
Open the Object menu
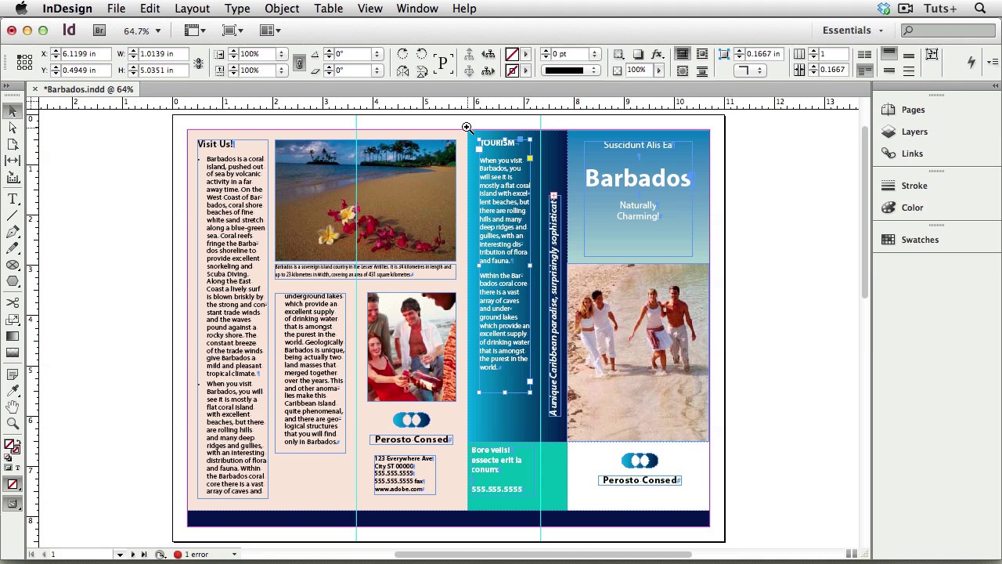(x=282, y=9)
